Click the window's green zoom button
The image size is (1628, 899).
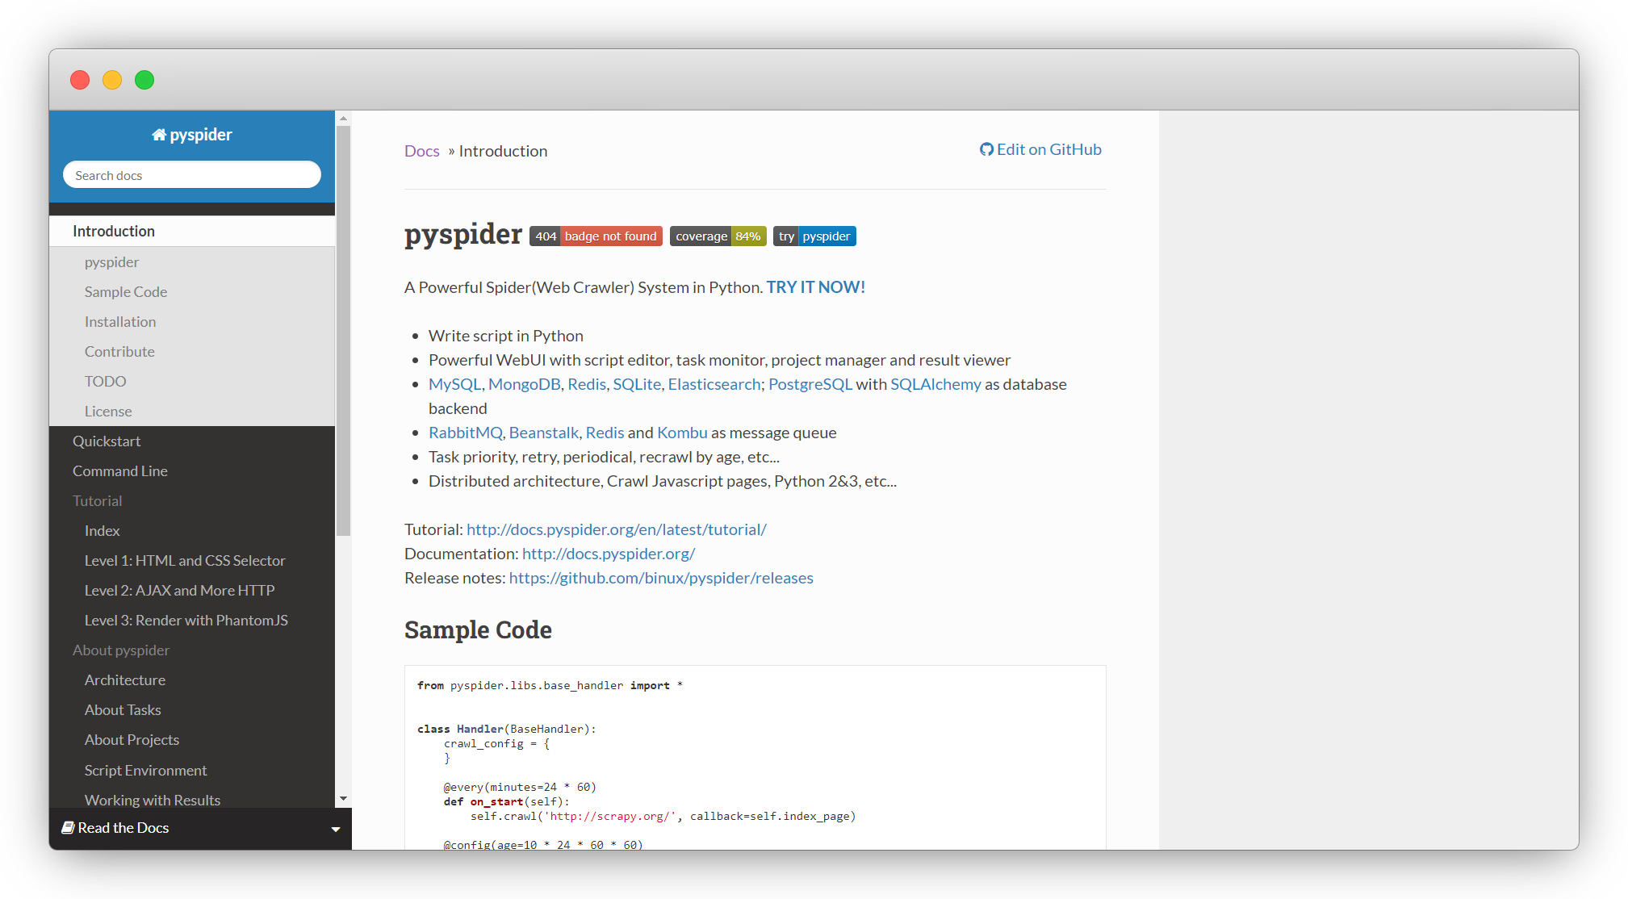pyautogui.click(x=144, y=80)
